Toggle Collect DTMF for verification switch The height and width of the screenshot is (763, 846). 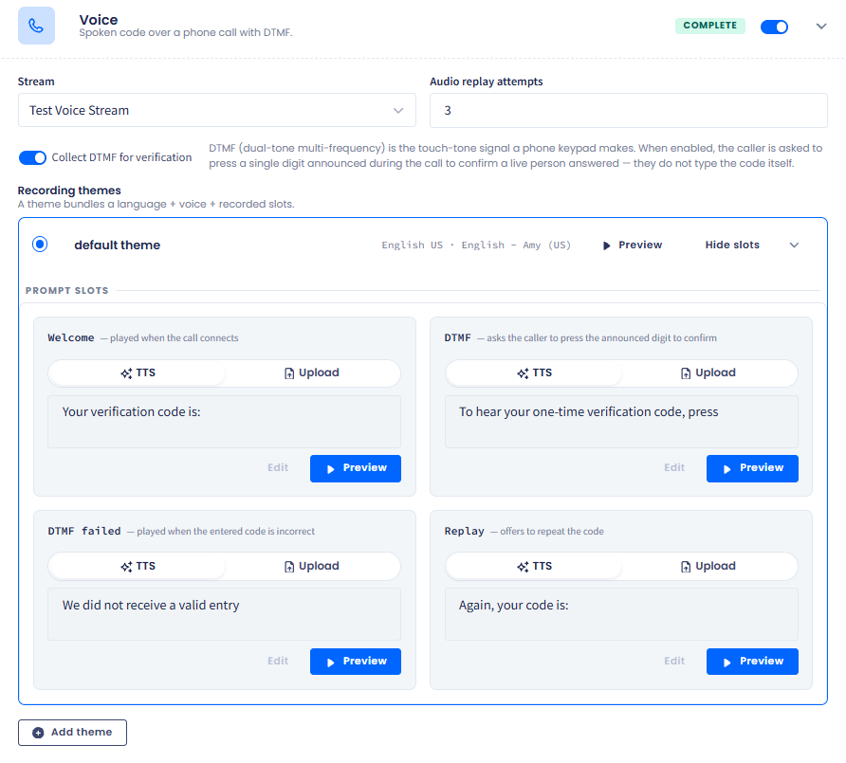pyautogui.click(x=32, y=157)
